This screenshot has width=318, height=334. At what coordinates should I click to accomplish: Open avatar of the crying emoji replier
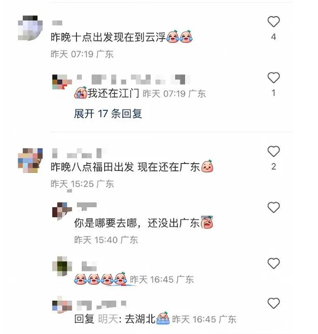click(x=62, y=266)
